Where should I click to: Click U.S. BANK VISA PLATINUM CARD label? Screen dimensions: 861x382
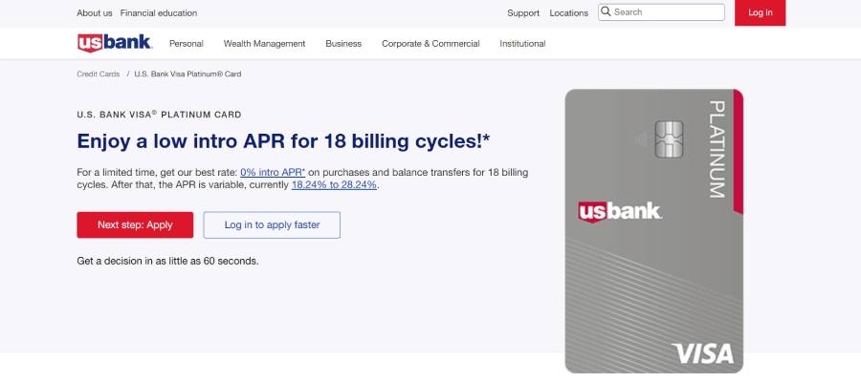click(x=159, y=115)
